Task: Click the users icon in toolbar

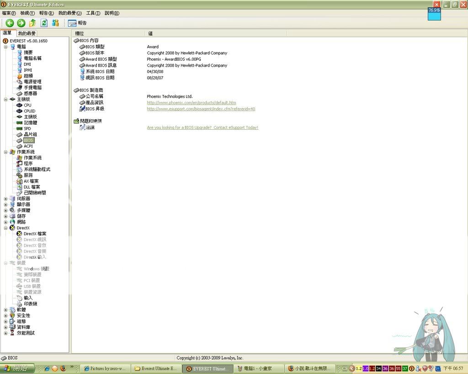Action: point(55,23)
